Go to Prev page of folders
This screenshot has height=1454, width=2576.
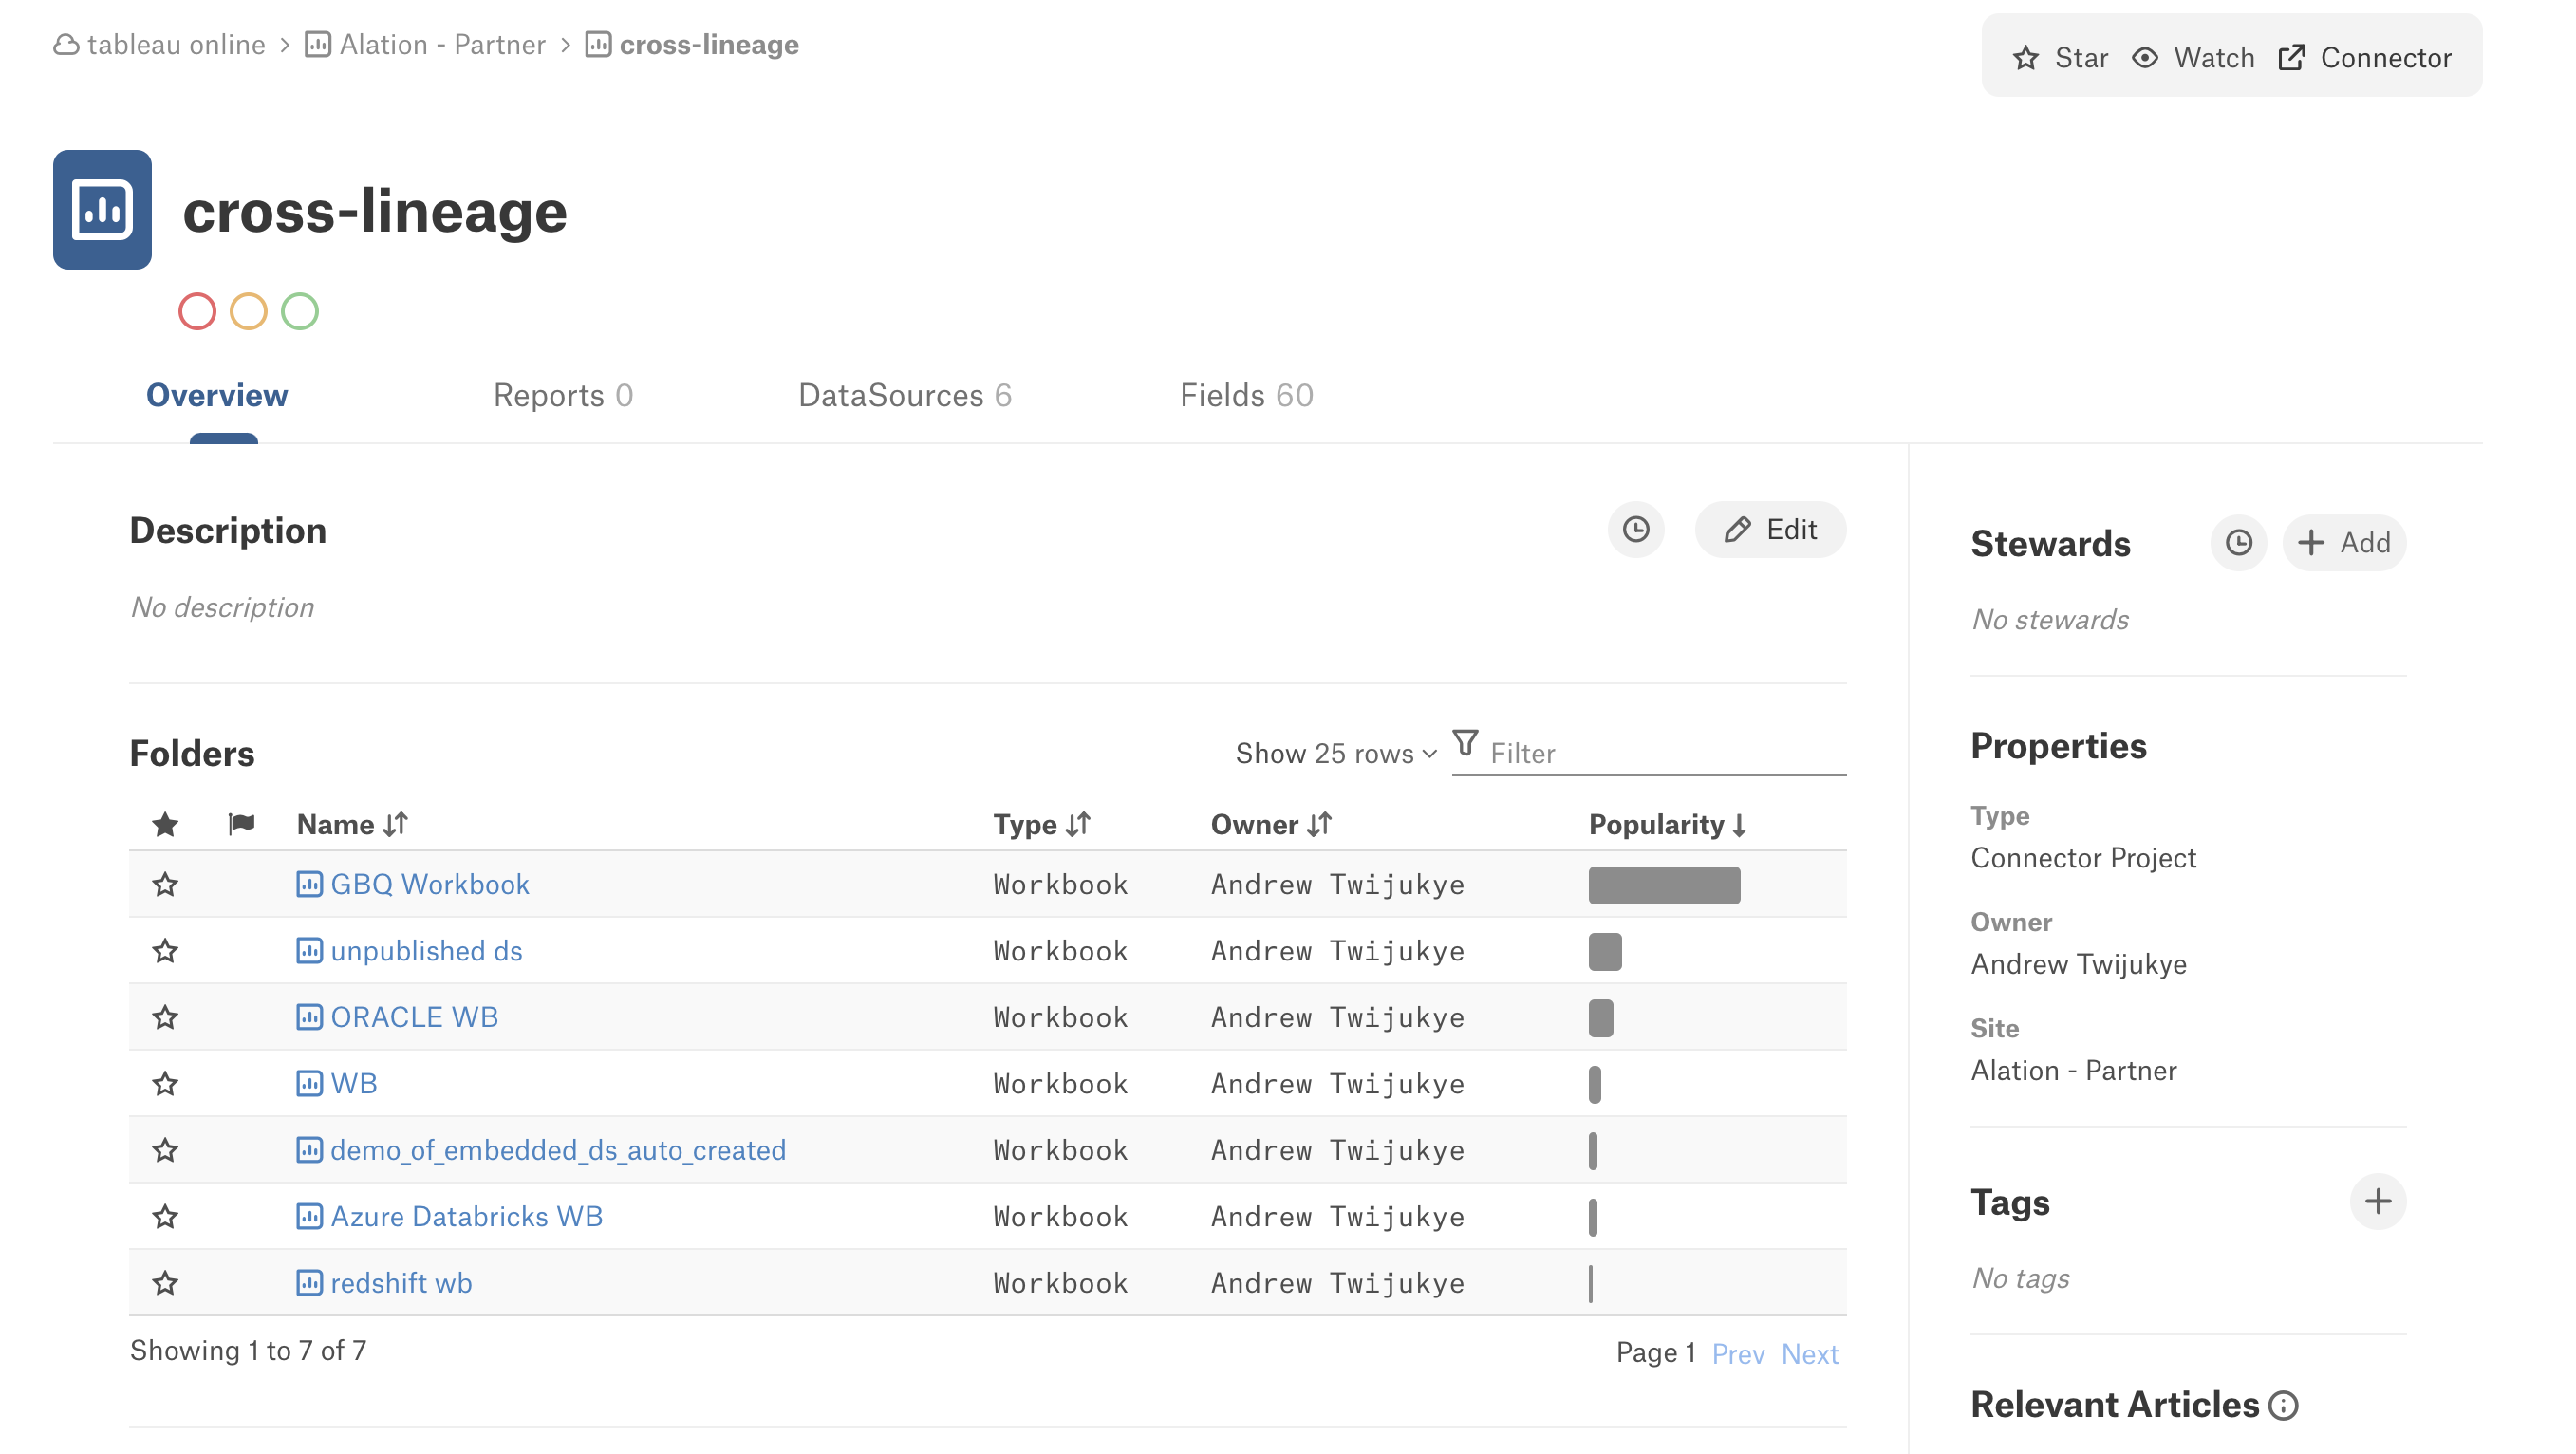point(1737,1353)
